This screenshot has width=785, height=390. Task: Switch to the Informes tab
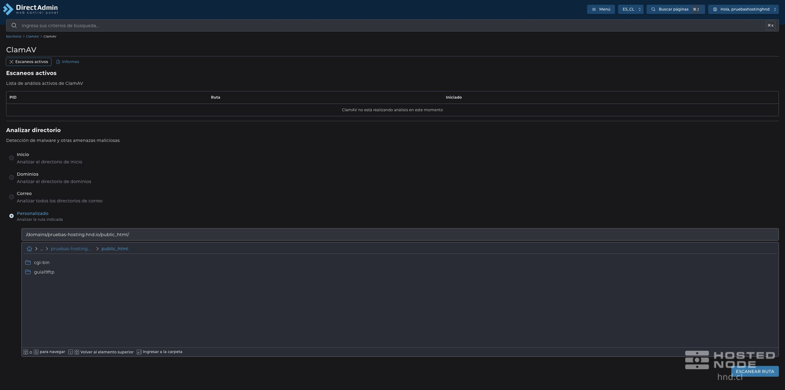(x=68, y=62)
